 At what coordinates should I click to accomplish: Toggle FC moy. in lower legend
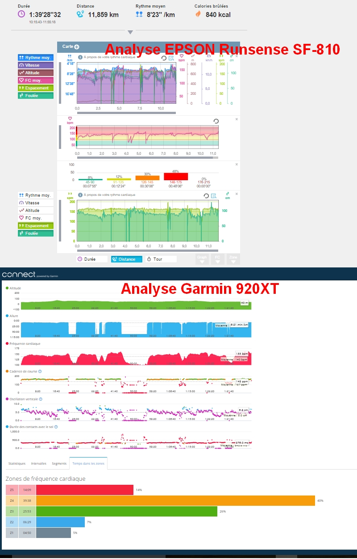[x=36, y=218]
